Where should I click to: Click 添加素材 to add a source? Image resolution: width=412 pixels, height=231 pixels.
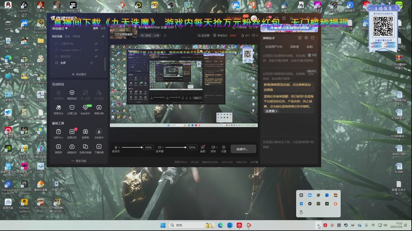click(79, 74)
